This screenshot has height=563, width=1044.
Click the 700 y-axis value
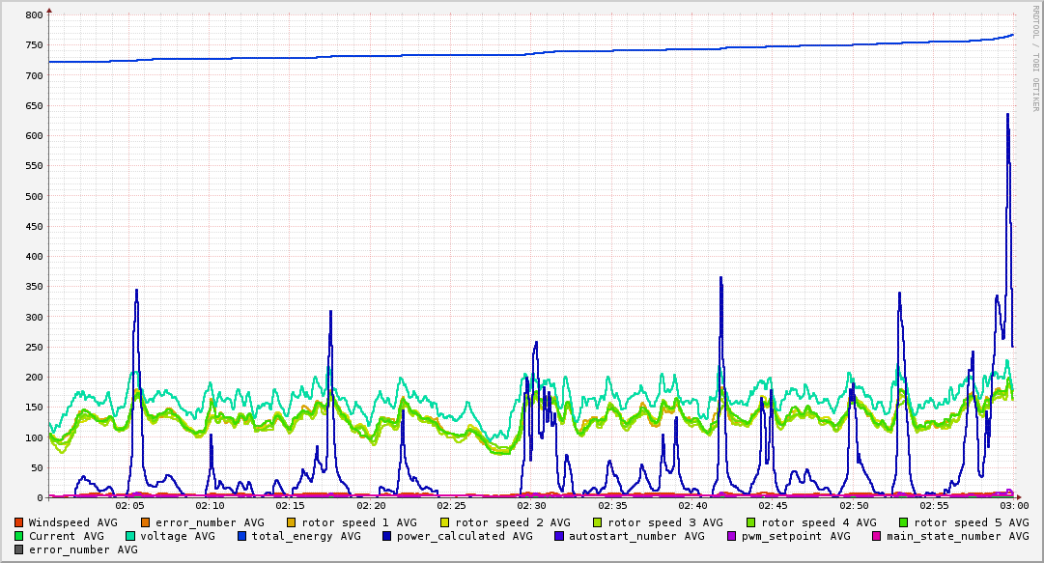(35, 76)
